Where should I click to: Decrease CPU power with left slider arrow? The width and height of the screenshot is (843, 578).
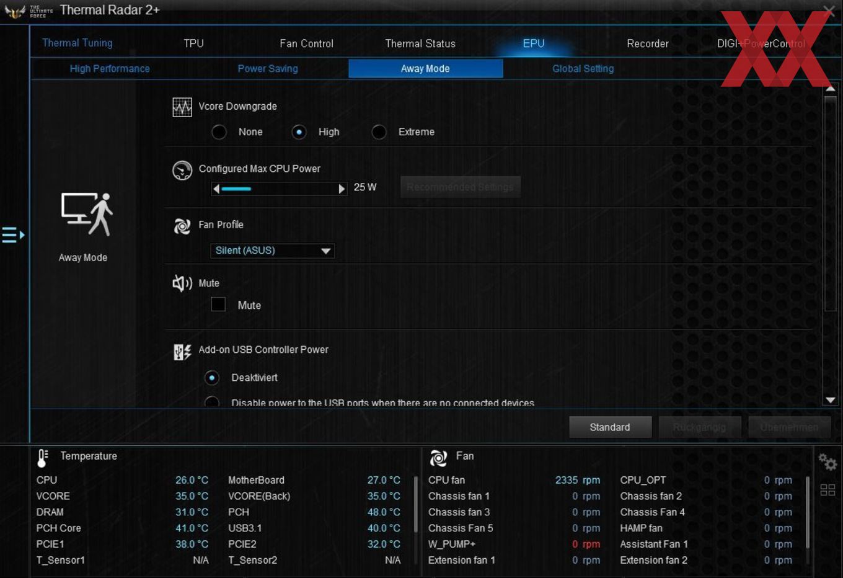[216, 189]
